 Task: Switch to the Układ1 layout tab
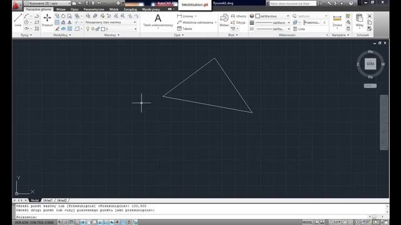(x=48, y=201)
